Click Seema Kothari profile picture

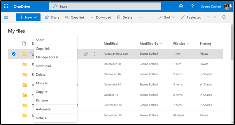pos(228,6)
